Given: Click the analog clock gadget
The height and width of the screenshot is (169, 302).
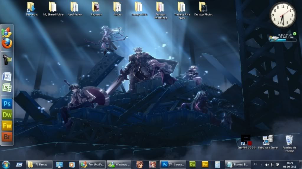Looking at the screenshot, I should 283,15.
